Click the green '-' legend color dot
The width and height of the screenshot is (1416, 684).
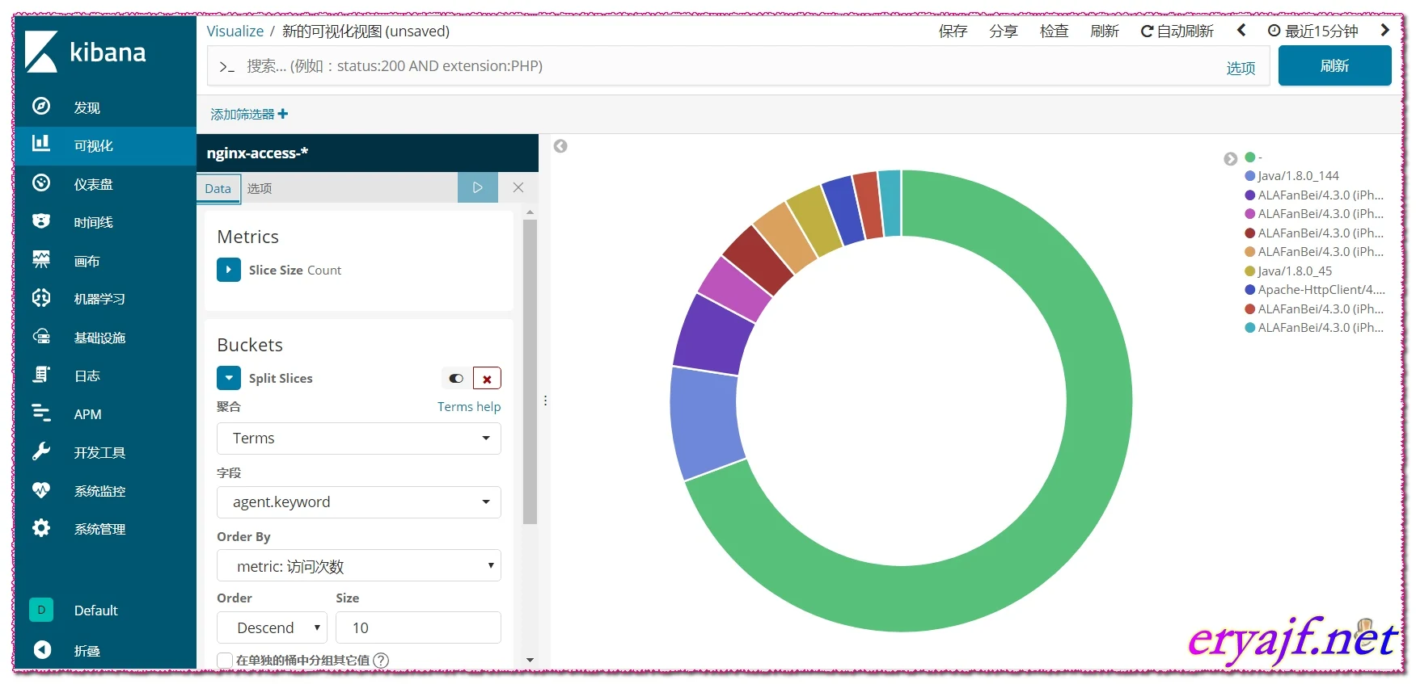coord(1250,157)
